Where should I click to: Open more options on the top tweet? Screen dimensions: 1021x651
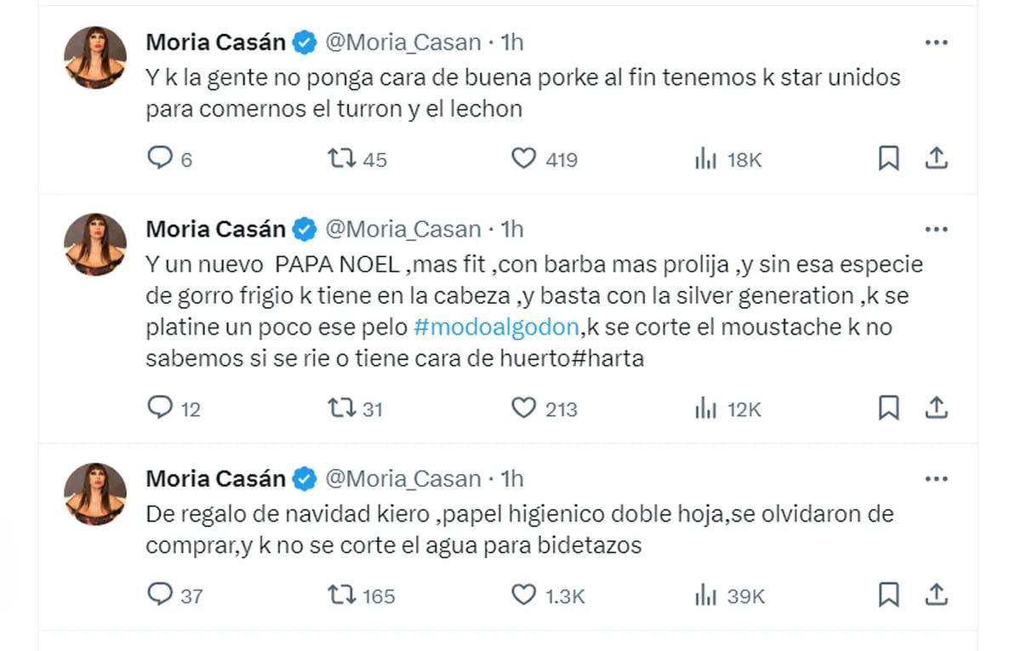937,41
